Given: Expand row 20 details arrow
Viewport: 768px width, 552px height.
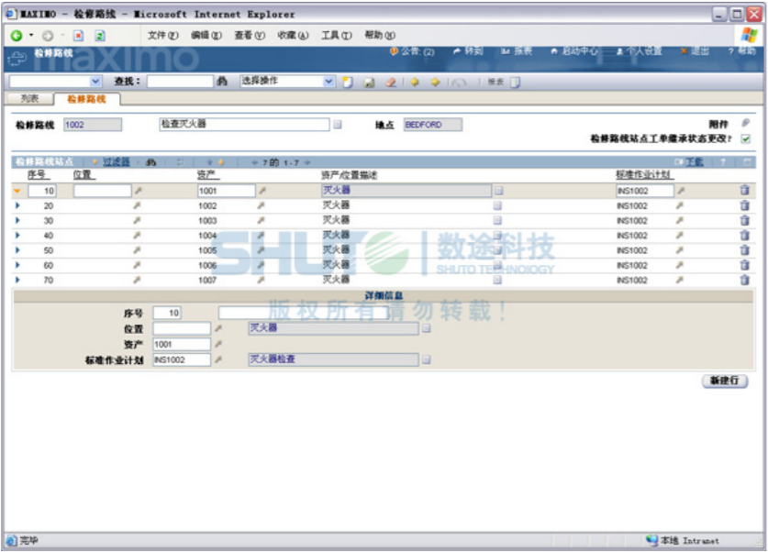Looking at the screenshot, I should 17,205.
